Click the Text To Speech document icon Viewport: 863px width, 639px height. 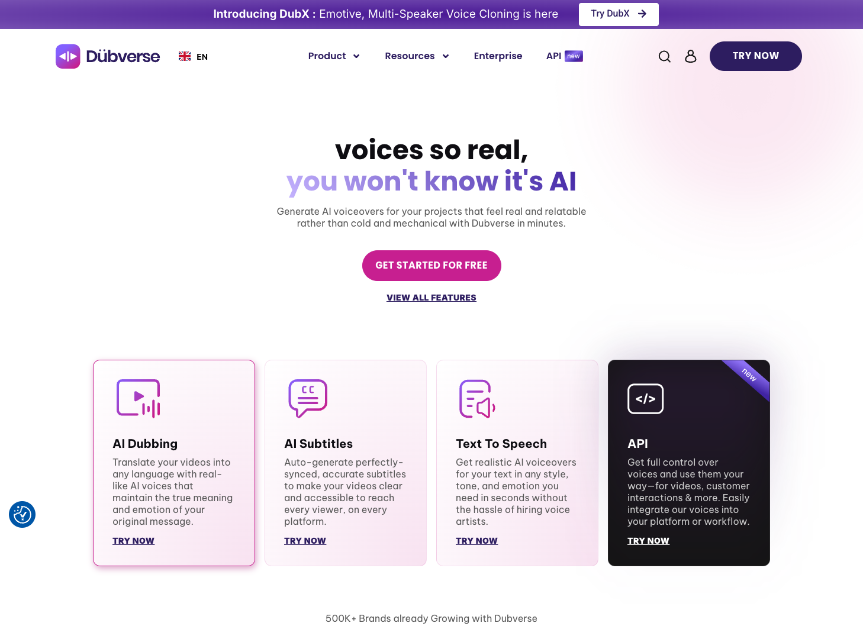click(478, 398)
